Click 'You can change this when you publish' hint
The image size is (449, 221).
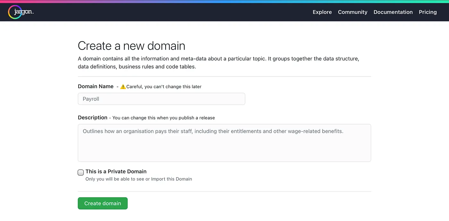(x=164, y=118)
